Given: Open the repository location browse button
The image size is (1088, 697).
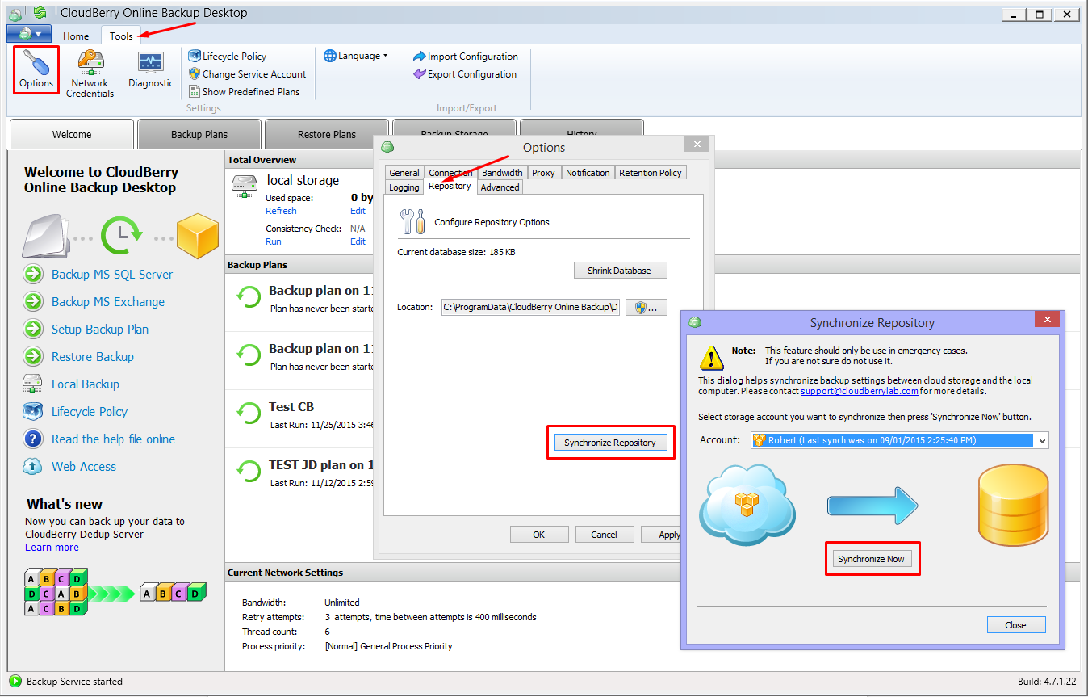Looking at the screenshot, I should [646, 307].
